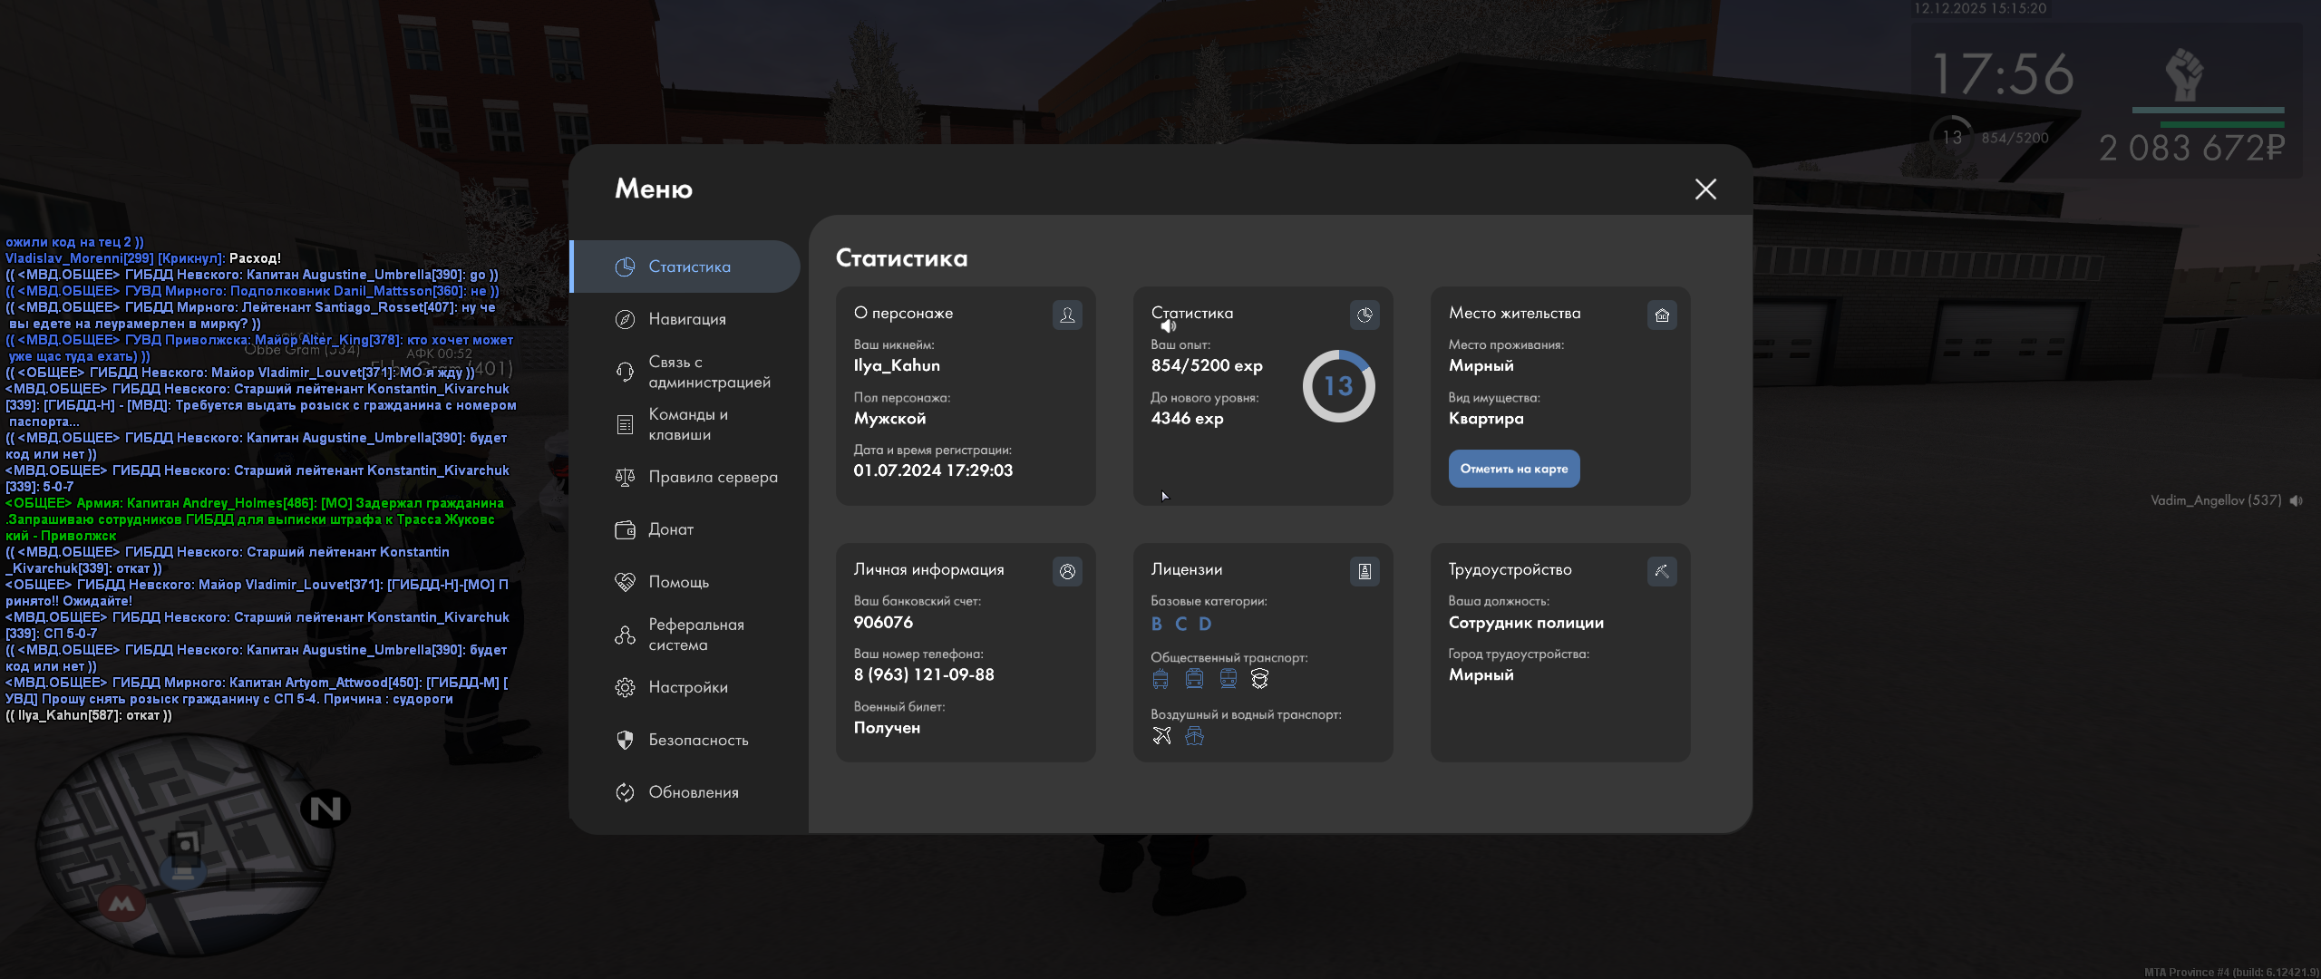Screen dimensions: 2321x979
Task: Open the Навигация menu section
Action: coord(686,319)
